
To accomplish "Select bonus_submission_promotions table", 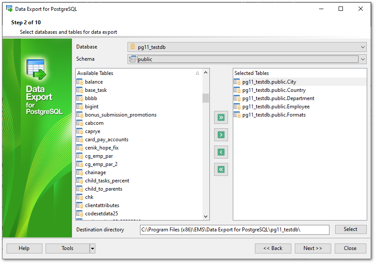I will tap(121, 115).
